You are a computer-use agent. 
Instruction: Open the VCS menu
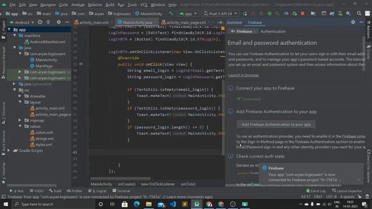pos(144,5)
